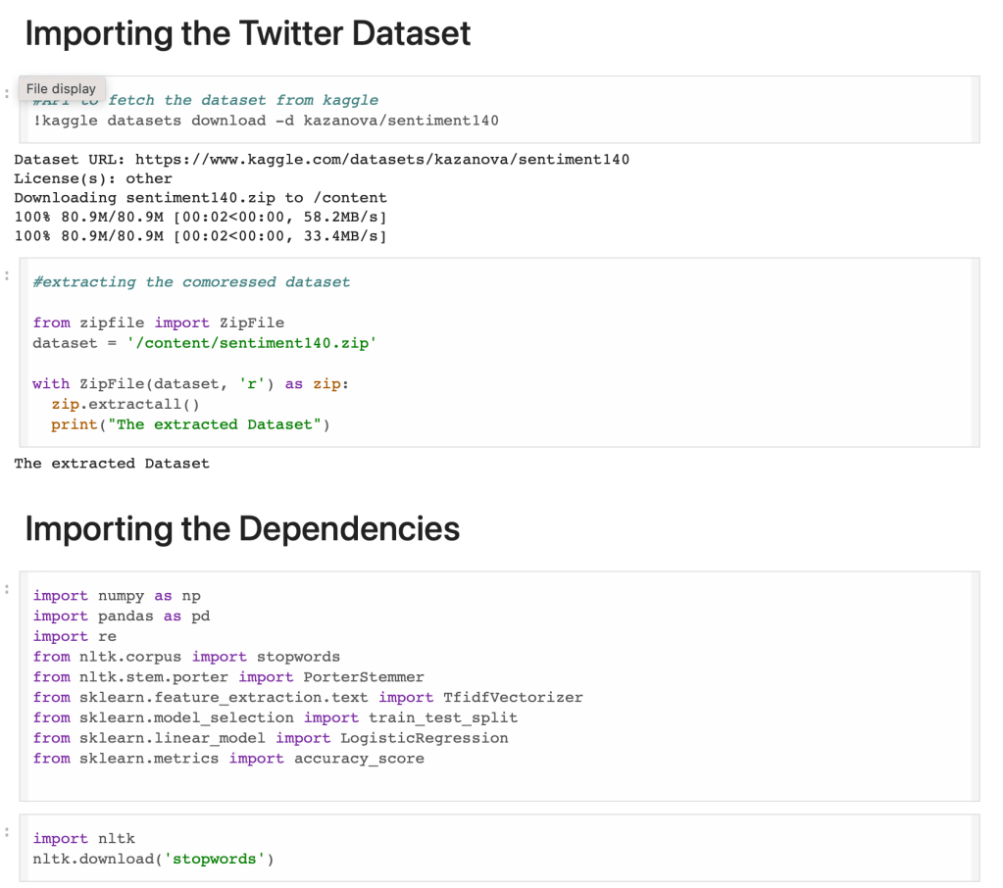This screenshot has width=1003, height=888.
Task: Click the "License(s): other" output line
Action: 93,178
